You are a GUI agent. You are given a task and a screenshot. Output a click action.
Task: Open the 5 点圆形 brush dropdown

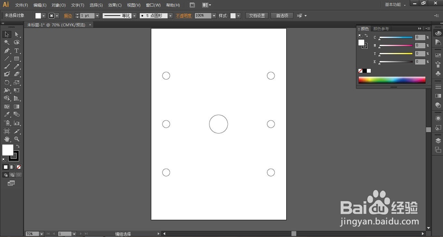[171, 16]
